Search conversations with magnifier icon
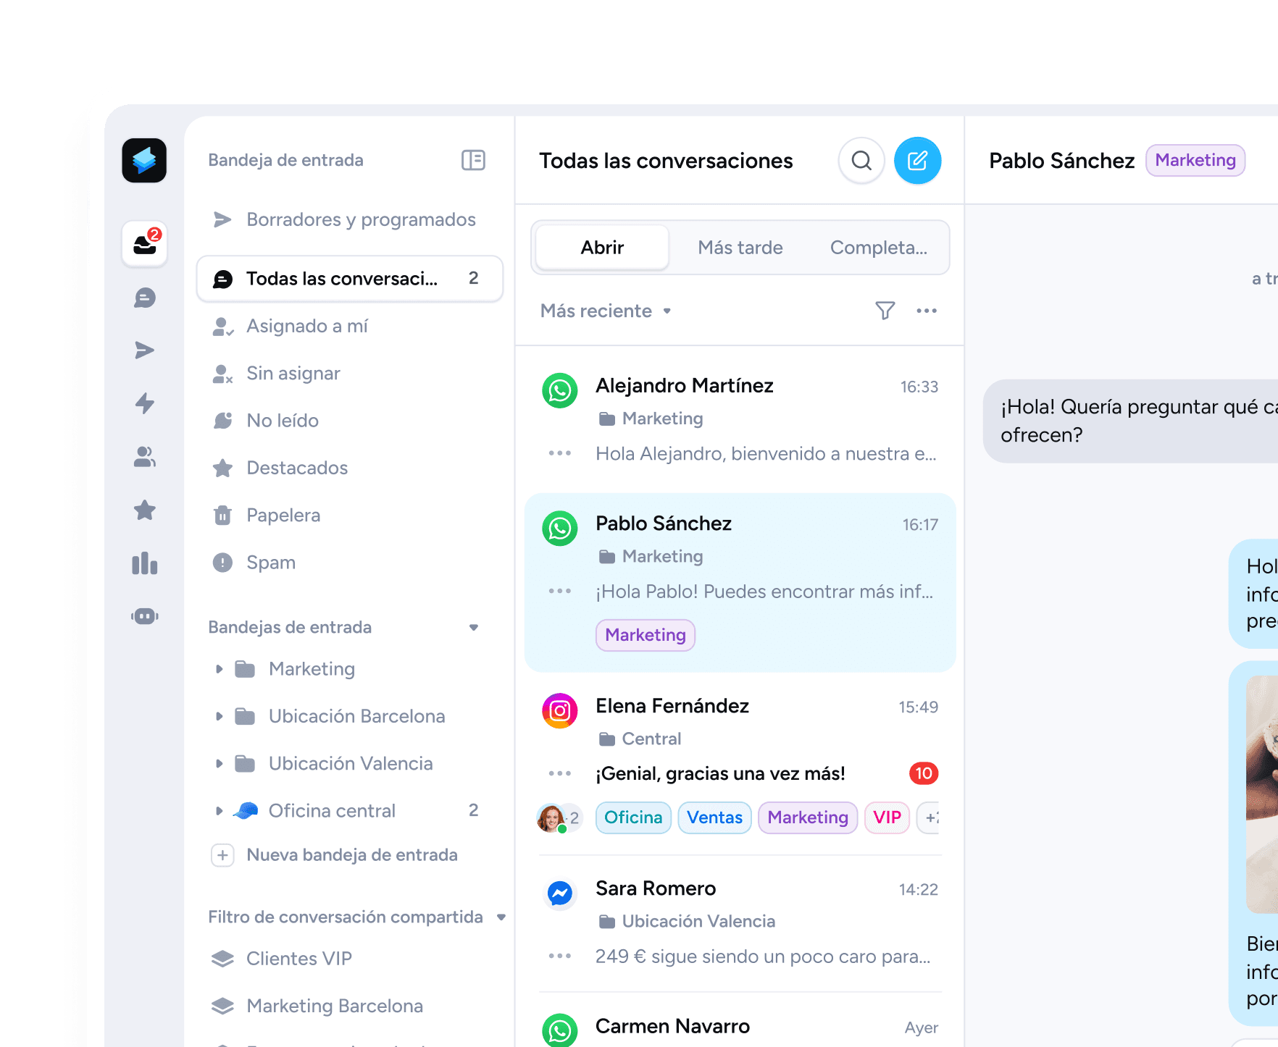Screen dimensions: 1278x1047 [861, 160]
